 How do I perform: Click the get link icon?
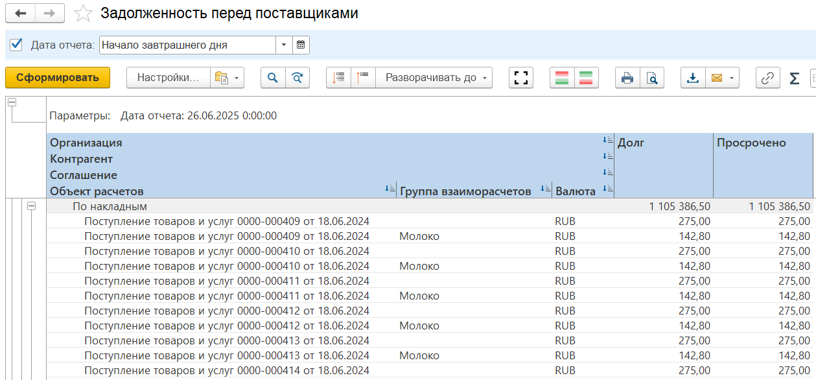pos(767,78)
